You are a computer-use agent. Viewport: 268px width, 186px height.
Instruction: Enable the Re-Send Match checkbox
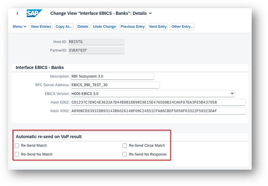[x=17, y=145]
